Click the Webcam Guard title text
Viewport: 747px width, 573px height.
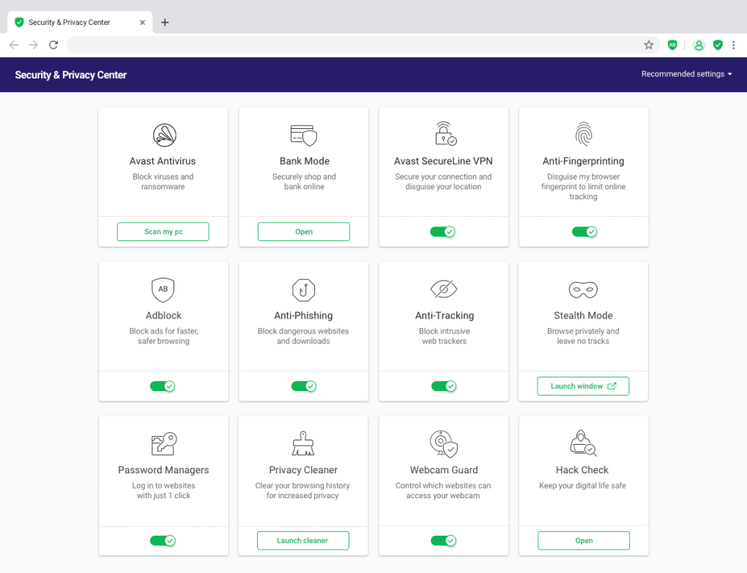click(444, 470)
